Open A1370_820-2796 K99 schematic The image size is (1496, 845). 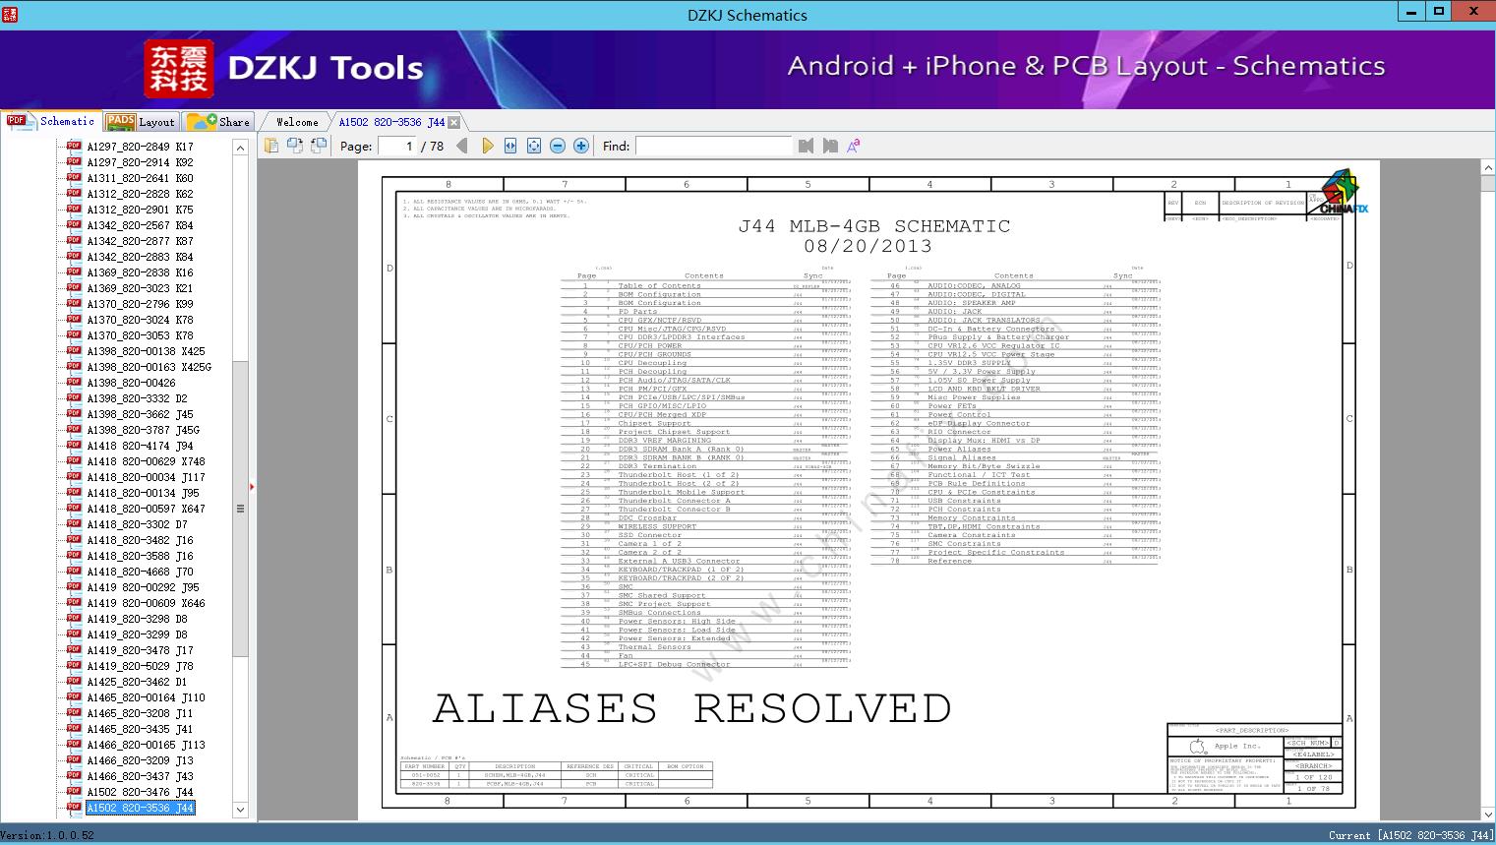[x=140, y=304]
